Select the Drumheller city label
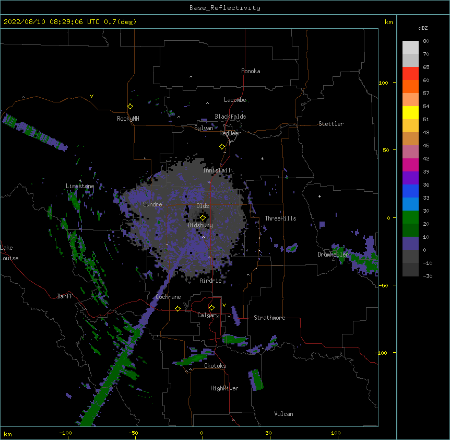The image size is (450, 440). click(333, 254)
